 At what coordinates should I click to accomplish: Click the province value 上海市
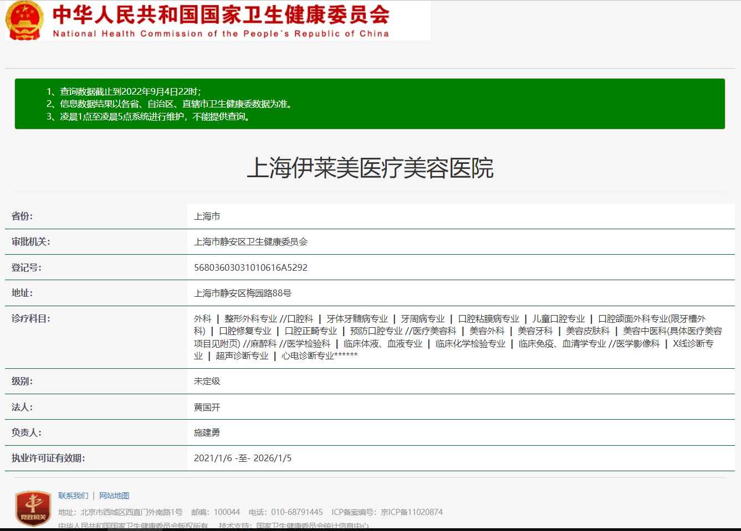[x=207, y=216]
